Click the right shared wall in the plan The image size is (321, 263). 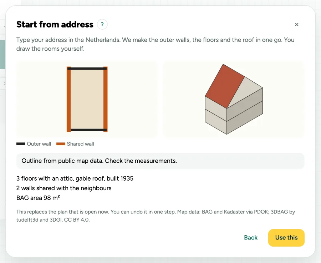tap(106, 99)
